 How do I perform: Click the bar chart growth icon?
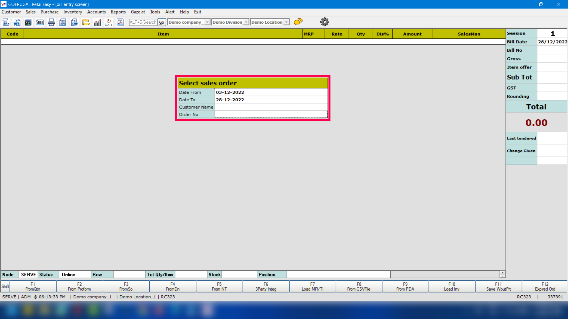click(x=97, y=22)
